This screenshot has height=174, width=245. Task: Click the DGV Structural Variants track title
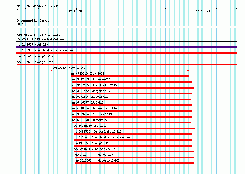[39, 35]
